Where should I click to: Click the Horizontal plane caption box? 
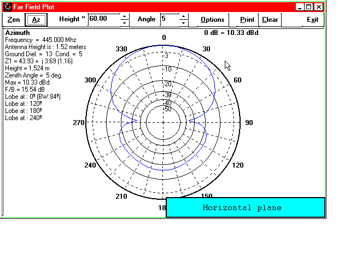[246, 207]
